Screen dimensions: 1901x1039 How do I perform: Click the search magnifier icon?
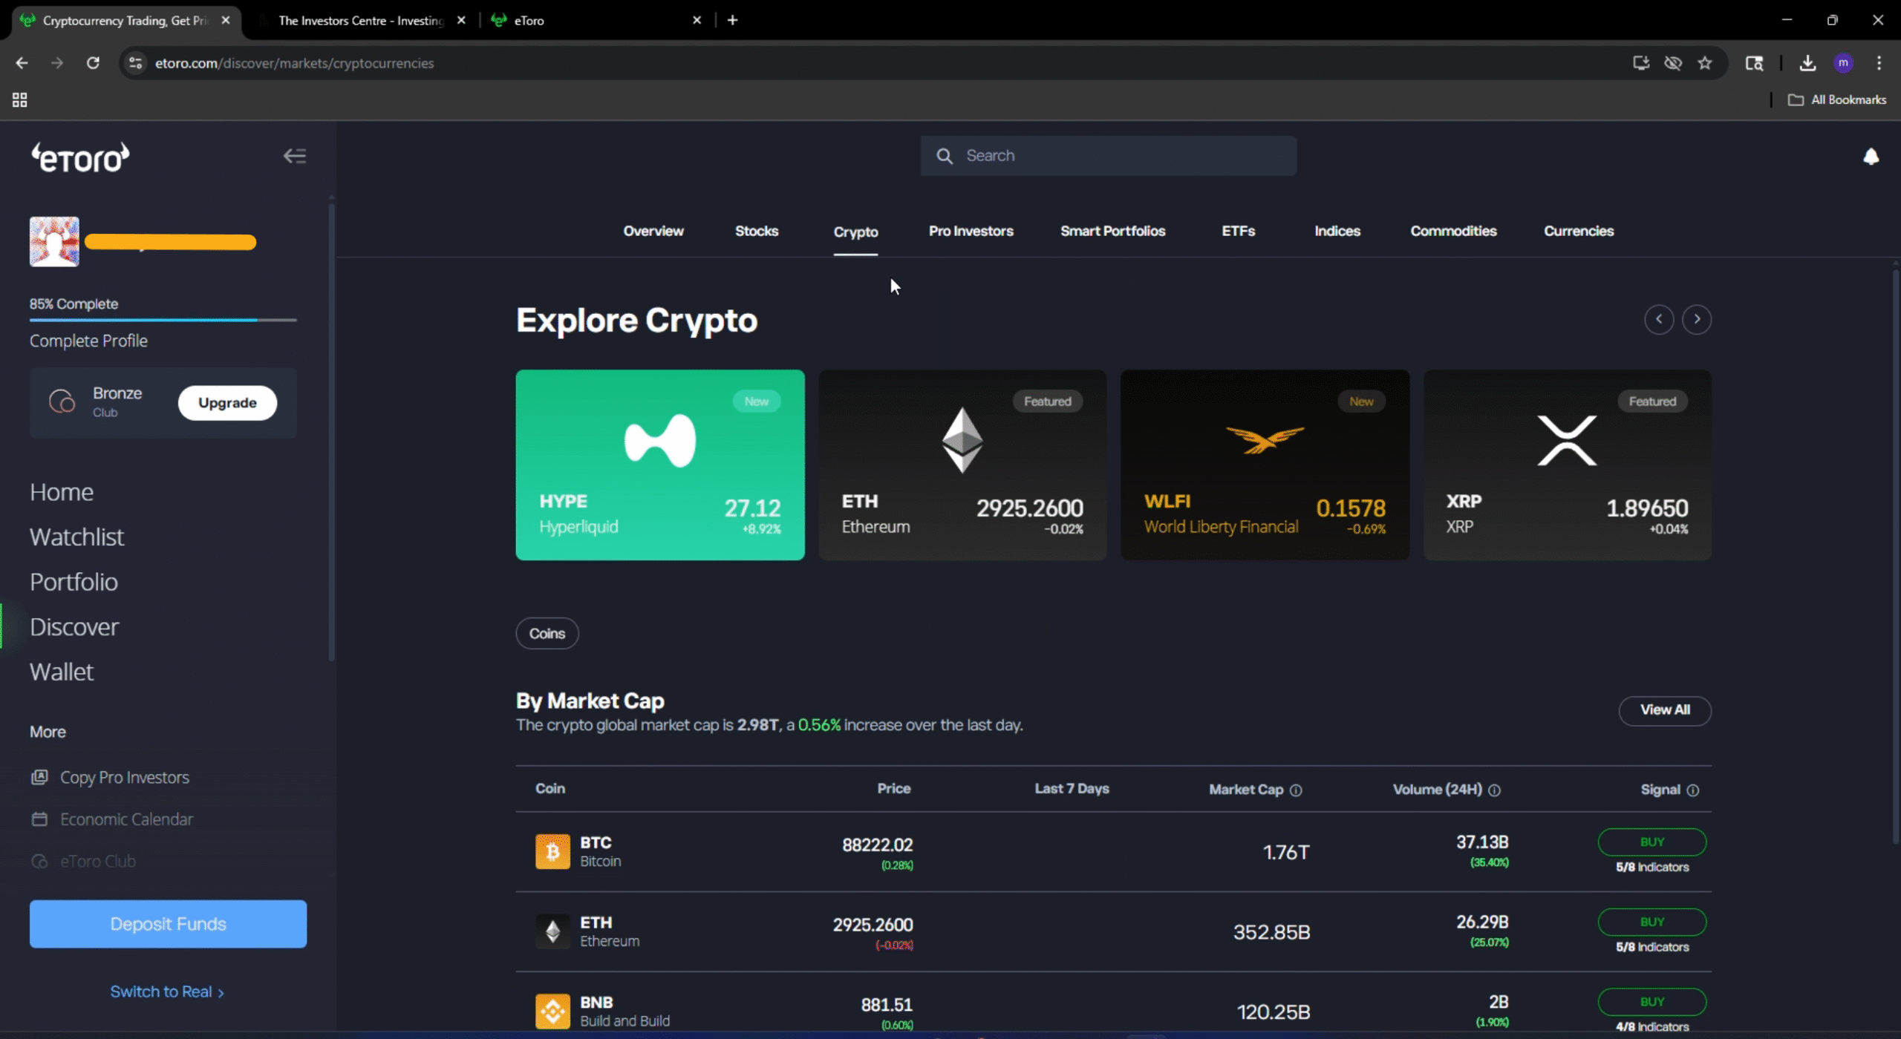pyautogui.click(x=944, y=156)
